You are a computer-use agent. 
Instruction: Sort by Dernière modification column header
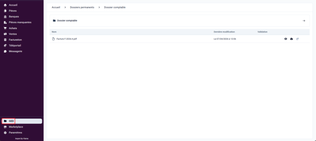coord(224,32)
